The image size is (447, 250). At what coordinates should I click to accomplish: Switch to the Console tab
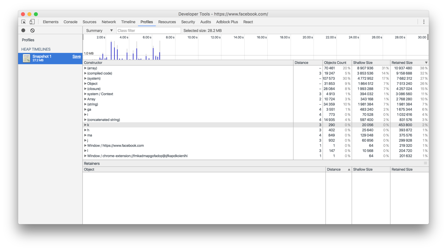click(70, 22)
